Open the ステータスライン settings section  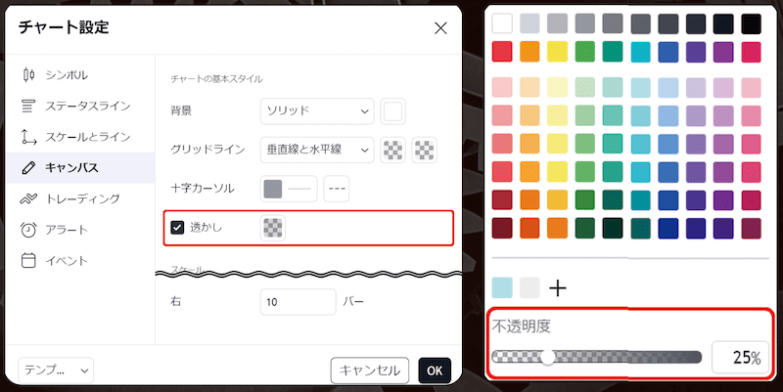pyautogui.click(x=80, y=107)
